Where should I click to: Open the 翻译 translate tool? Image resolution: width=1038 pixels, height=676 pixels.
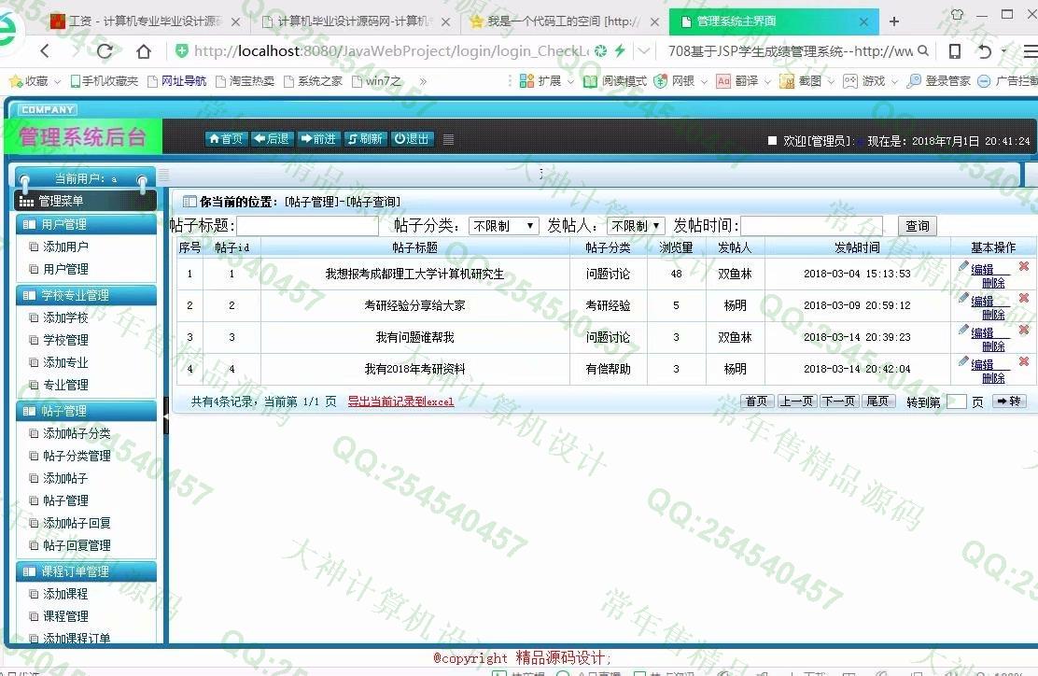[x=737, y=81]
